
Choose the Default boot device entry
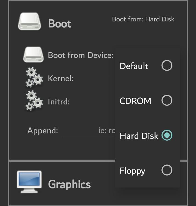(148, 66)
